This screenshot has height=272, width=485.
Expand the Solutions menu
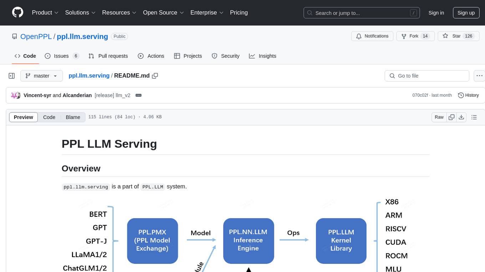[x=80, y=12]
